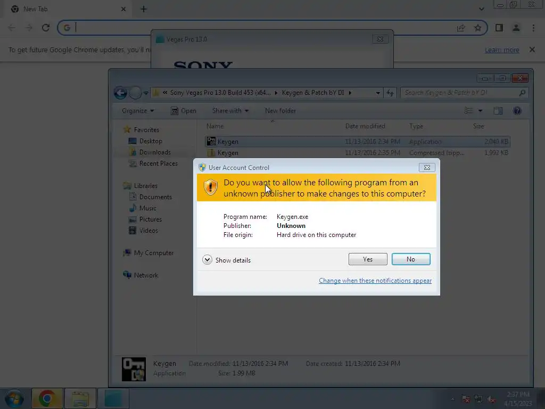Click the Chrome taskbar icon

click(x=47, y=398)
